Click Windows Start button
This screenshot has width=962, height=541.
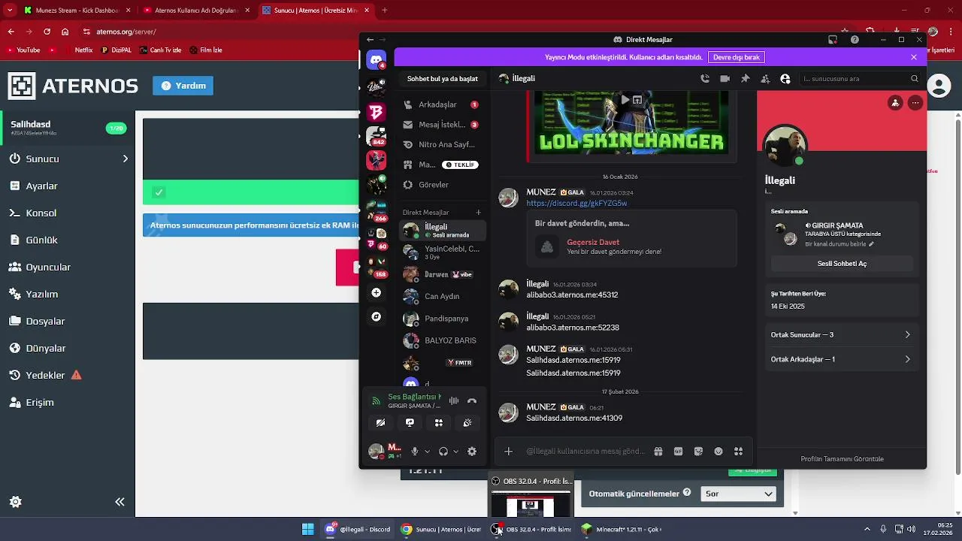pos(307,529)
